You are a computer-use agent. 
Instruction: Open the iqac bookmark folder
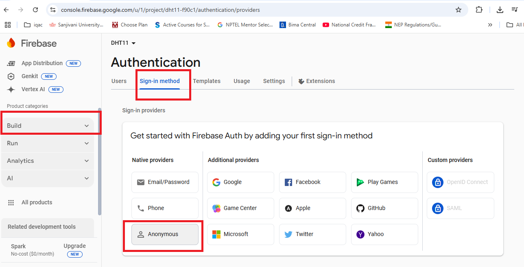pyautogui.click(x=33, y=25)
